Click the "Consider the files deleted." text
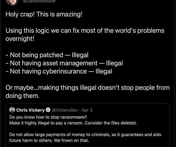Screen dimensions: 176x147 coord(111,123)
